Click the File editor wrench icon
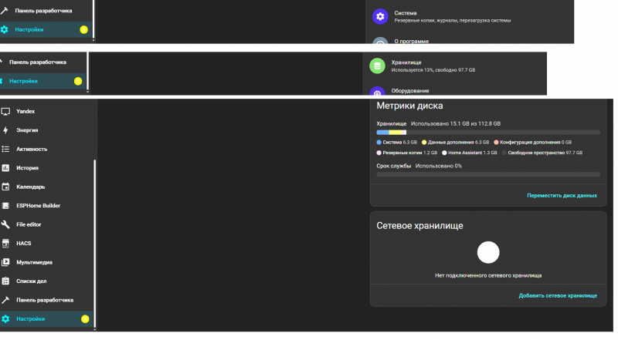618x340 pixels. click(x=5, y=224)
